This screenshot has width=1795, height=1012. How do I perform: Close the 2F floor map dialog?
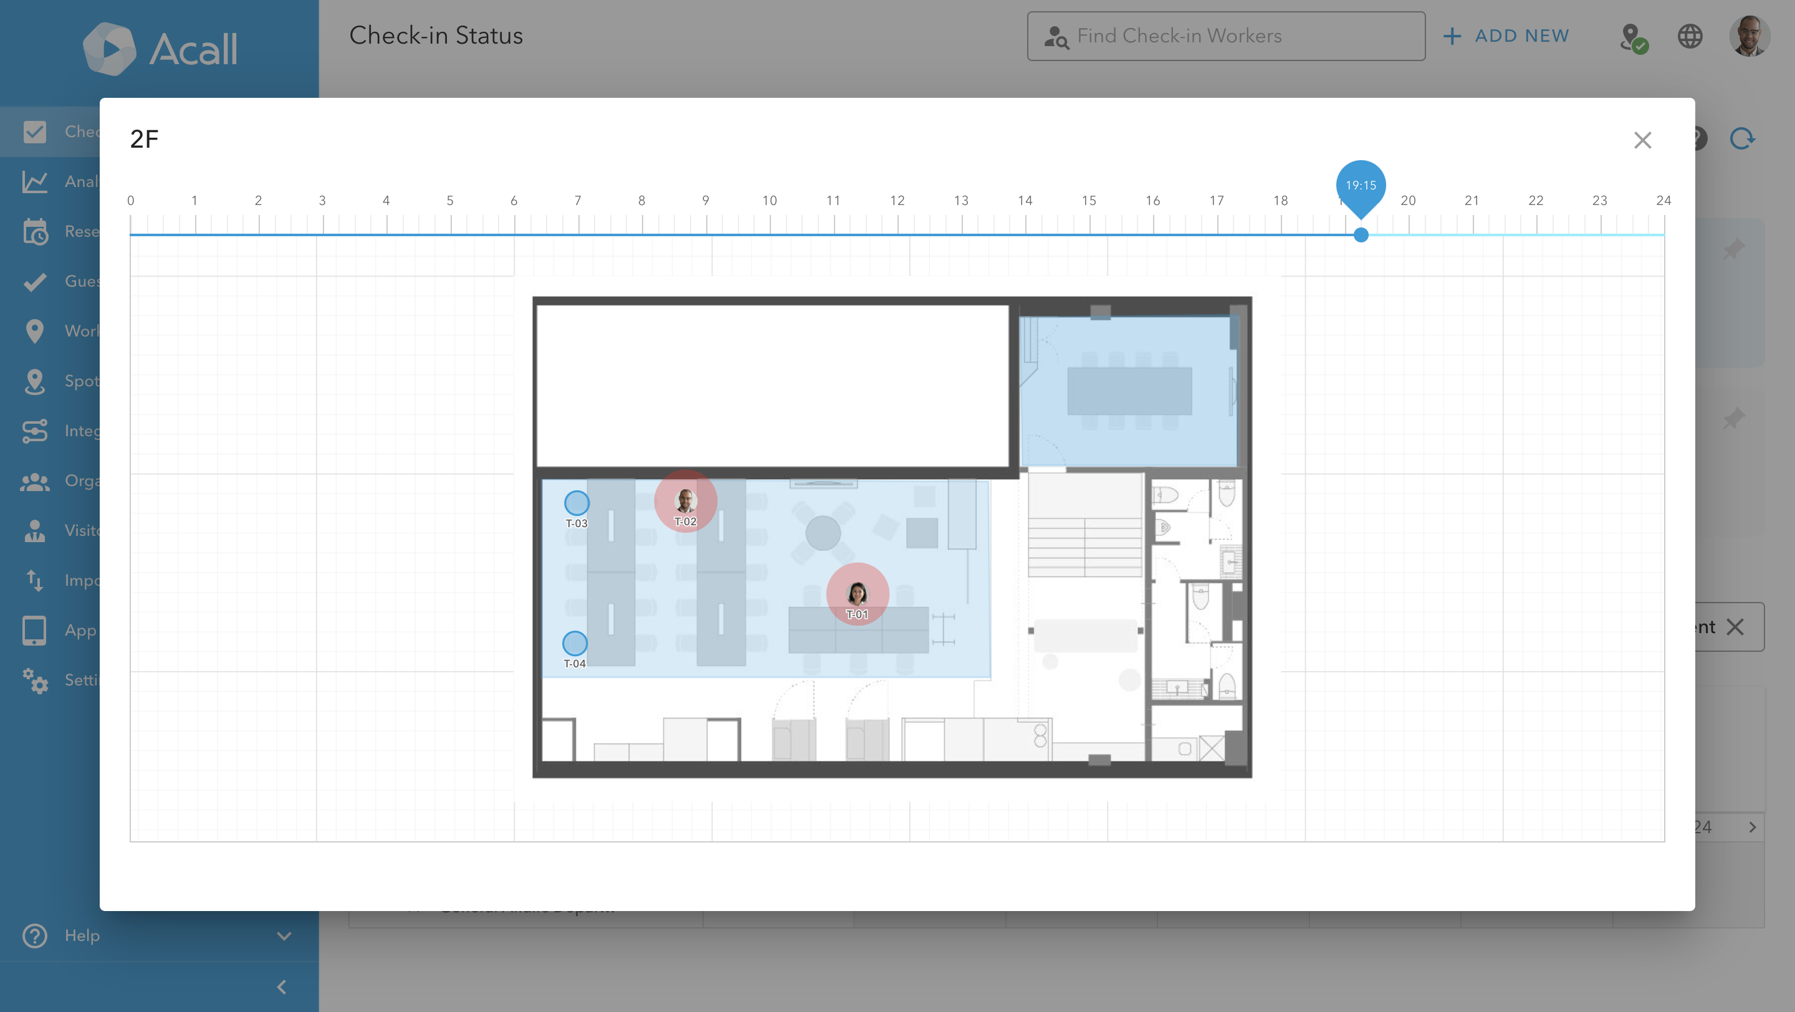point(1642,140)
